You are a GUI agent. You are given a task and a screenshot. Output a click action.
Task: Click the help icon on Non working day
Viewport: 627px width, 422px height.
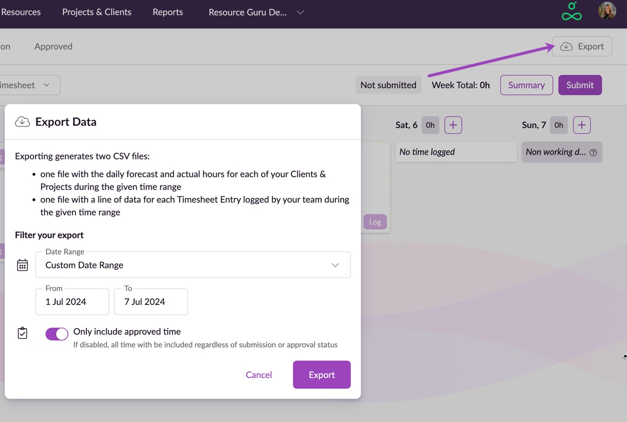(x=593, y=152)
